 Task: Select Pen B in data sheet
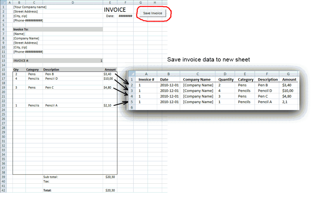[x=263, y=85]
